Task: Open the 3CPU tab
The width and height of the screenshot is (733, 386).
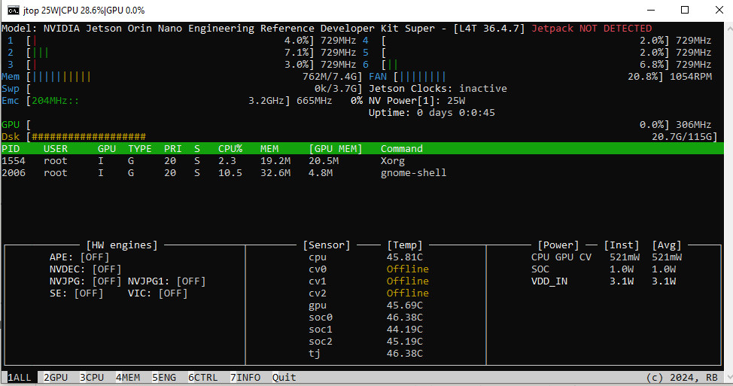Action: pyautogui.click(x=92, y=377)
